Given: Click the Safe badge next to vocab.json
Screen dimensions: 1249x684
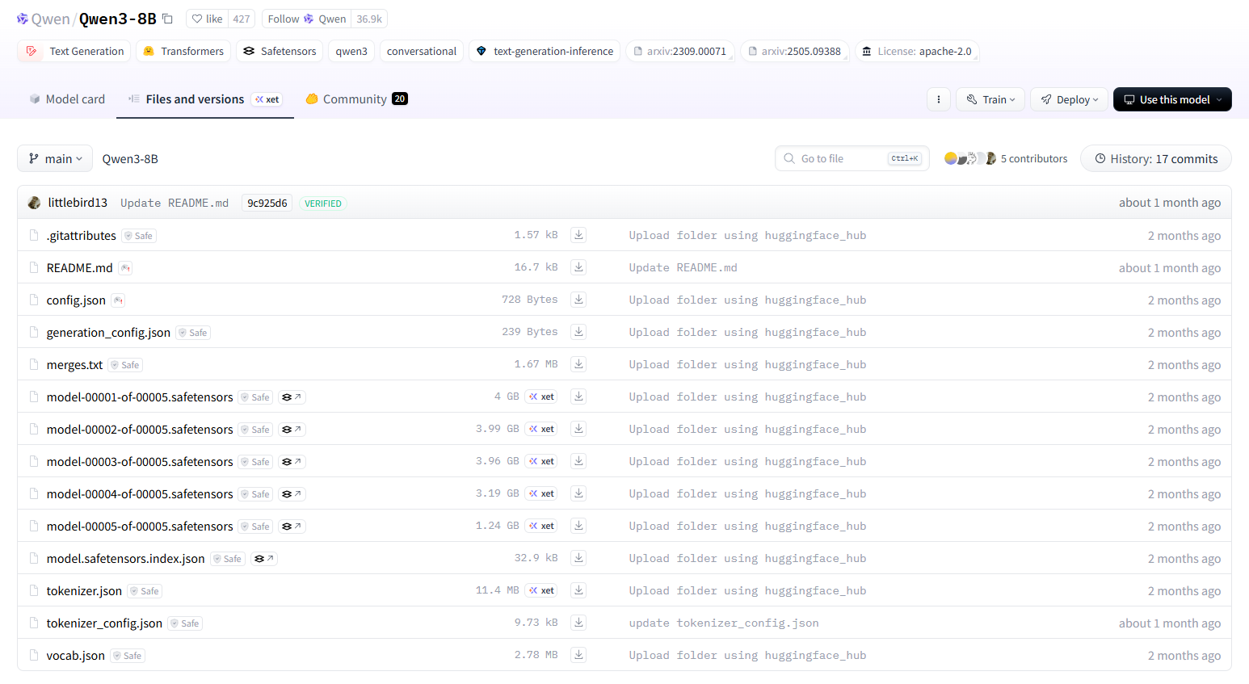Looking at the screenshot, I should pyautogui.click(x=128, y=656).
